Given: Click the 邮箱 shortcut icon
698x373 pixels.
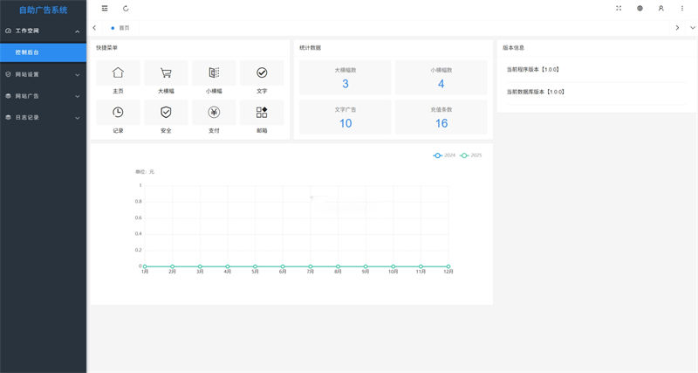Looking at the screenshot, I should tap(262, 113).
